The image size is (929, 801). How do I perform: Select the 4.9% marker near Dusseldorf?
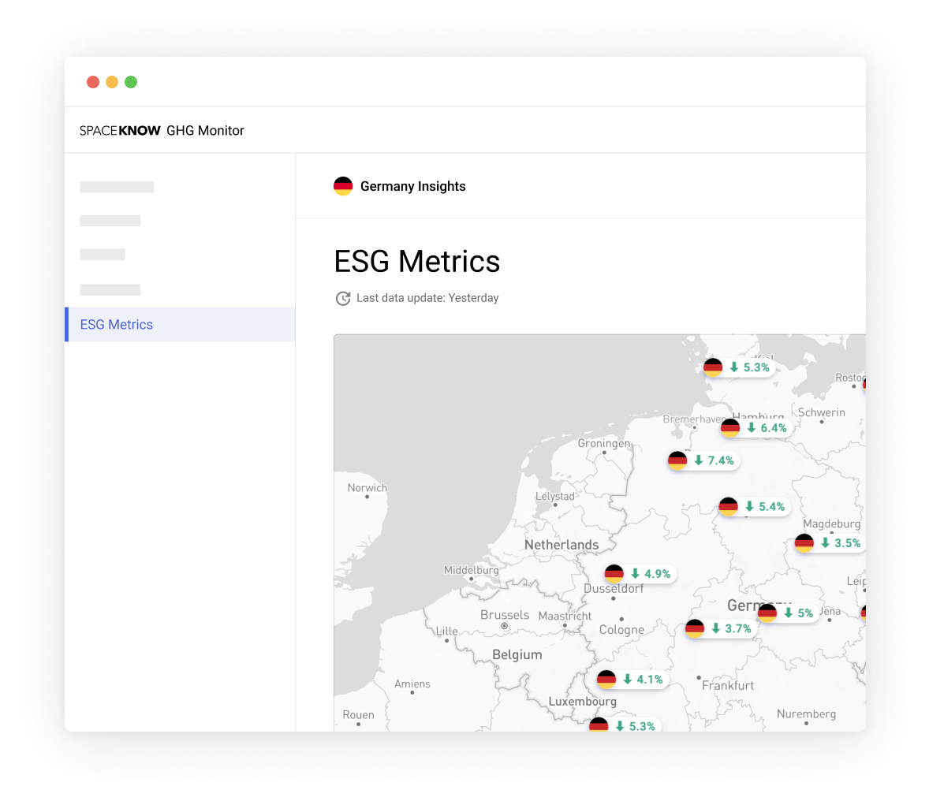click(639, 573)
